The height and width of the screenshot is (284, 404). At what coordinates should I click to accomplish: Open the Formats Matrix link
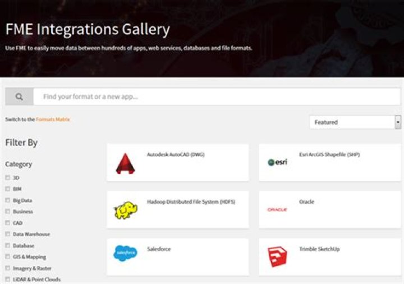coord(53,120)
